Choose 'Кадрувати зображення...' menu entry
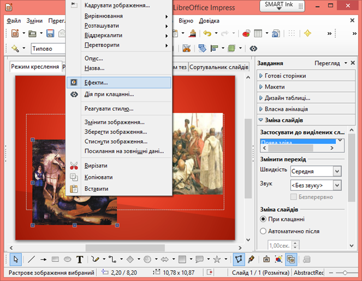362x281 pixels. coord(118,5)
